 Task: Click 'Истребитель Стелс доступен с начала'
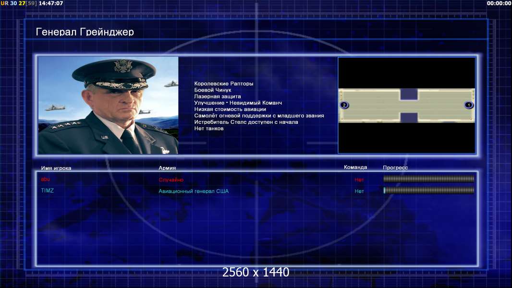246,122
